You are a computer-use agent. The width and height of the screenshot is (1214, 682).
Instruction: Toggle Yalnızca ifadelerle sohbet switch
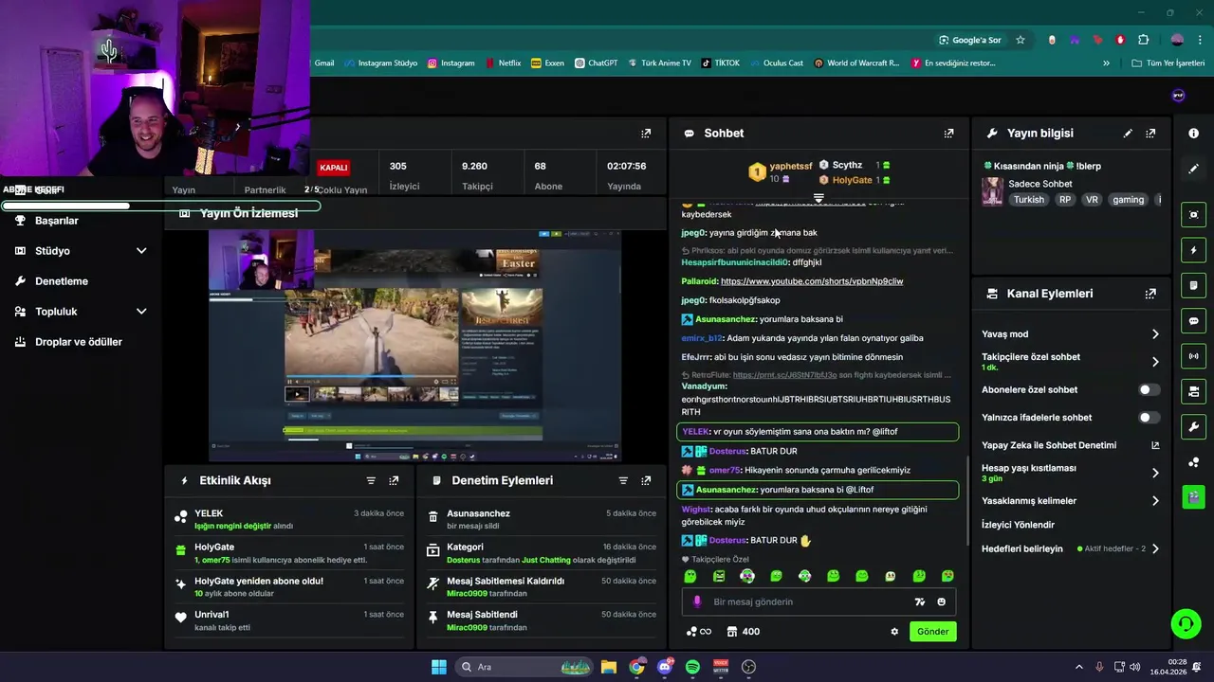[1149, 418]
